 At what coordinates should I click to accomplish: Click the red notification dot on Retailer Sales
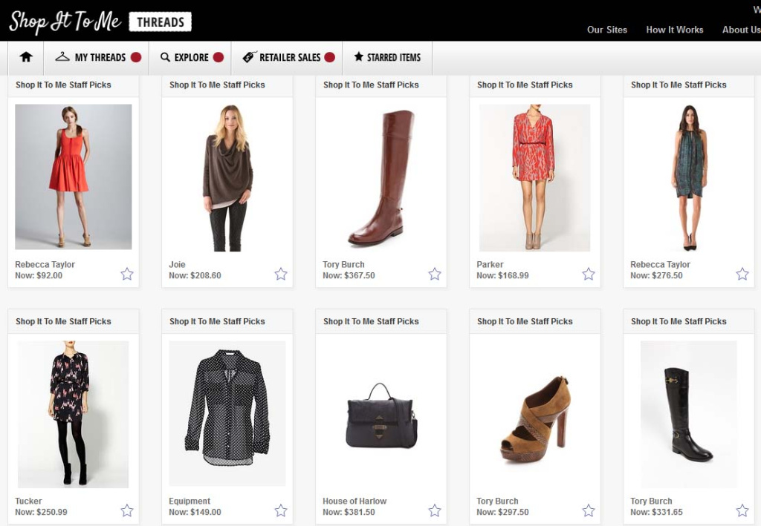pos(329,57)
